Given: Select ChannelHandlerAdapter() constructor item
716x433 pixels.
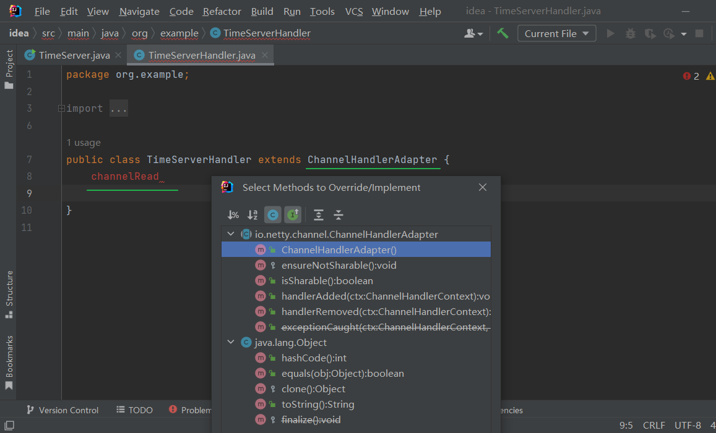Looking at the screenshot, I should click(356, 250).
